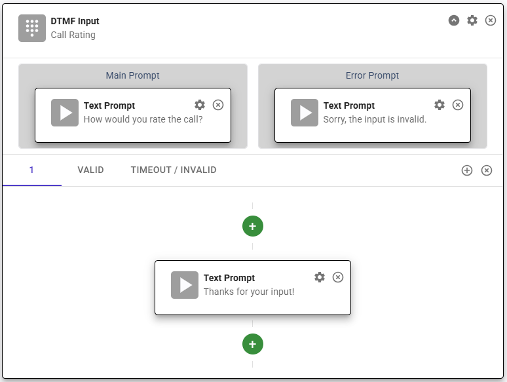This screenshot has width=507, height=382.
Task: Open settings for the Main Prompt text prompt
Action: [x=200, y=105]
